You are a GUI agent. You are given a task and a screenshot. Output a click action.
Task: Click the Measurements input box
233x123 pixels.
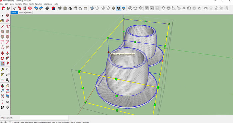(44, 118)
